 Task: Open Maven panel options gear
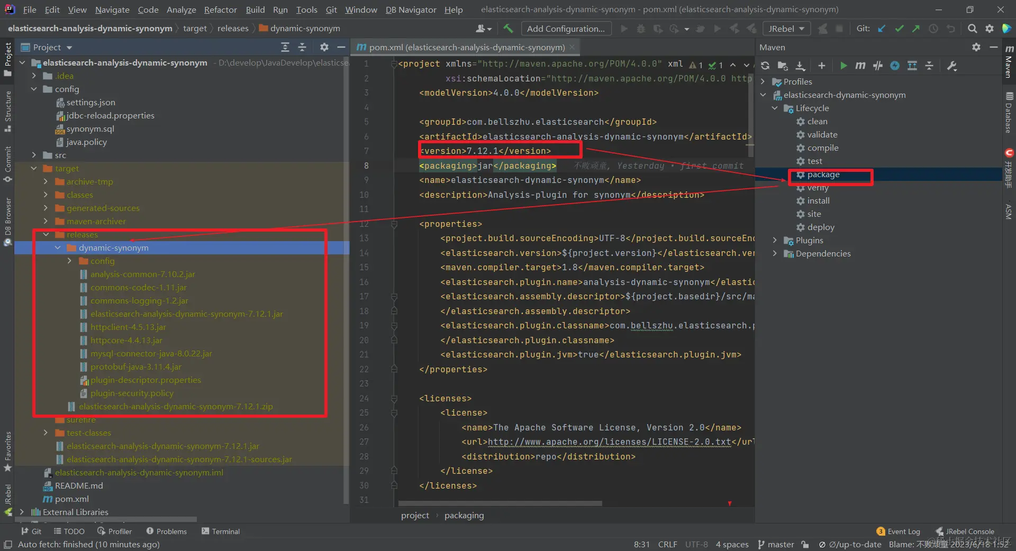click(976, 47)
